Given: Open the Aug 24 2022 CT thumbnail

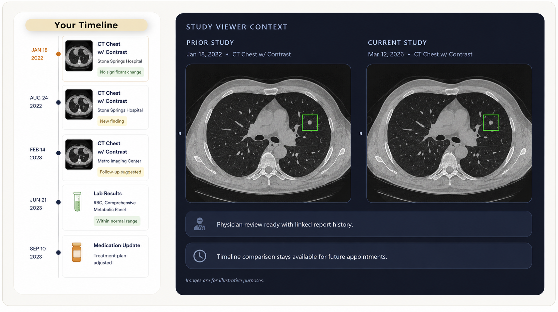Looking at the screenshot, I should pyautogui.click(x=79, y=104).
